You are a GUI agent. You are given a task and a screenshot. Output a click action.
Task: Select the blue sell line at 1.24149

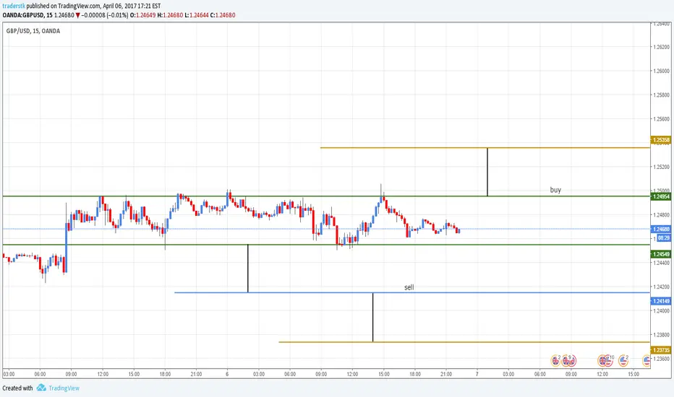point(412,293)
